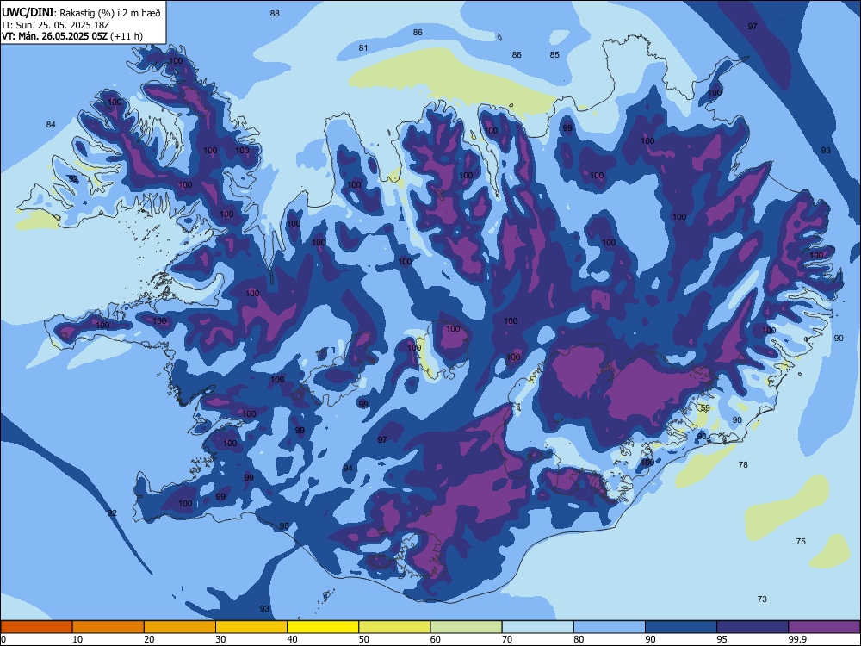Screen dimensions: 861x646
Task: Select the orange 10–20 legend segment
Action: (x=108, y=627)
